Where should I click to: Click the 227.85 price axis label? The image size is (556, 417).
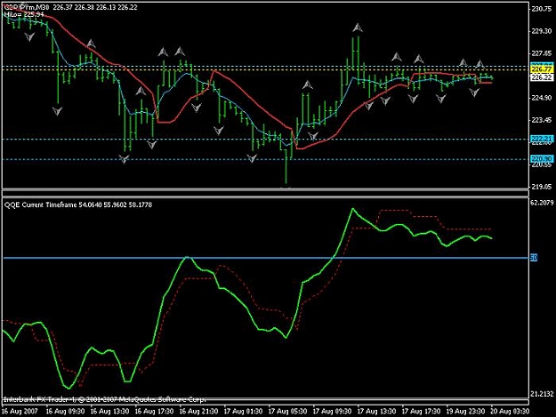(541, 53)
